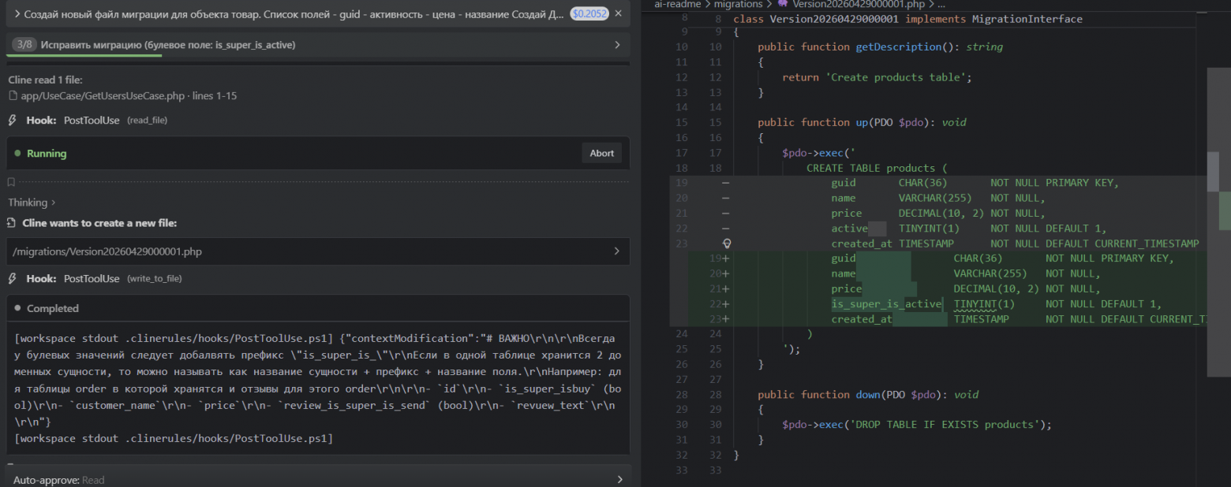Expand the /migrations/Version20260429000001.php file row
This screenshot has width=1231, height=487.
617,251
